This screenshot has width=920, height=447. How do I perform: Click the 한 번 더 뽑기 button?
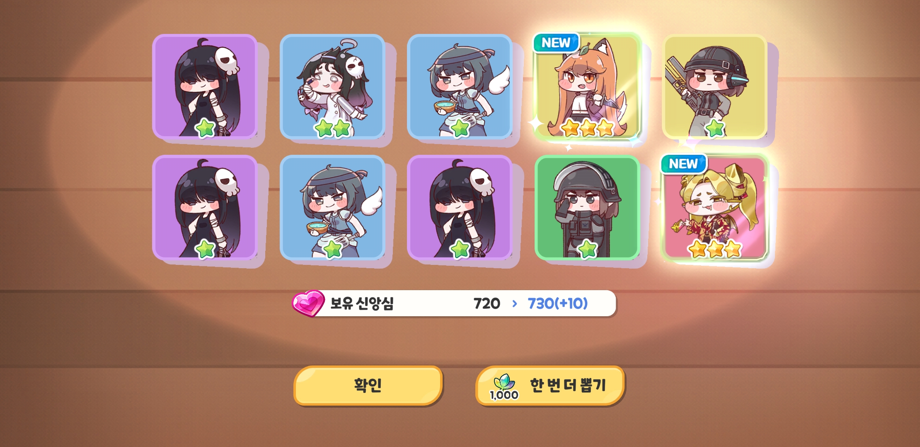550,385
